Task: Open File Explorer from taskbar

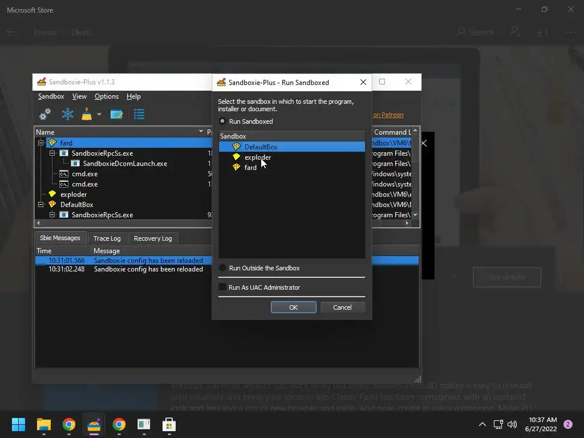Action: tap(43, 424)
